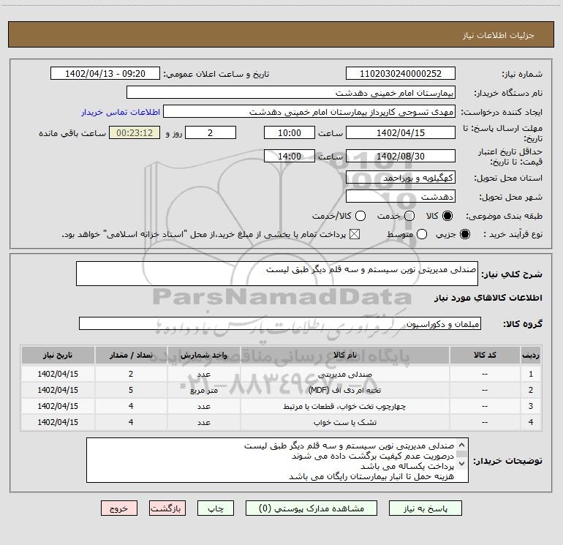This screenshot has width=563, height=545.
Task: Select the کالا/خدمت radio button
Action: (360, 216)
